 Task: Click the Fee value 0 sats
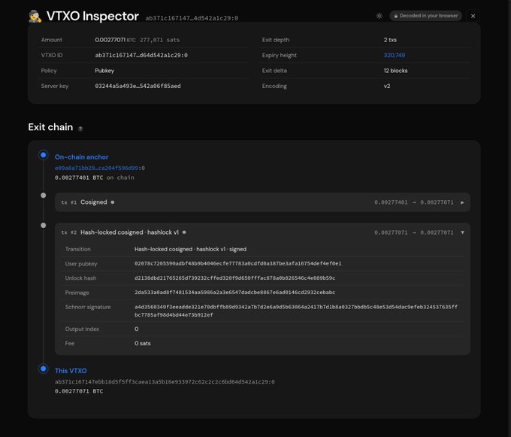pos(143,344)
